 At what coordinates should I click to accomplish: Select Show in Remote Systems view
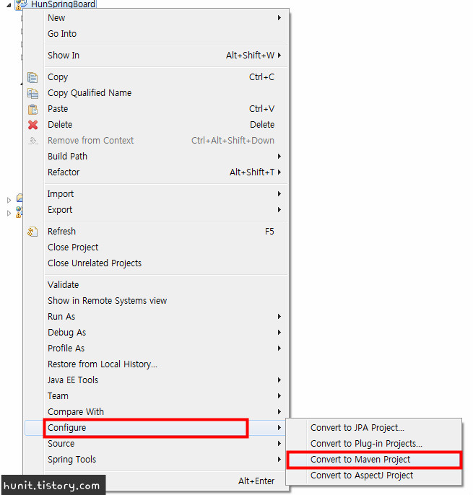[x=157, y=300]
